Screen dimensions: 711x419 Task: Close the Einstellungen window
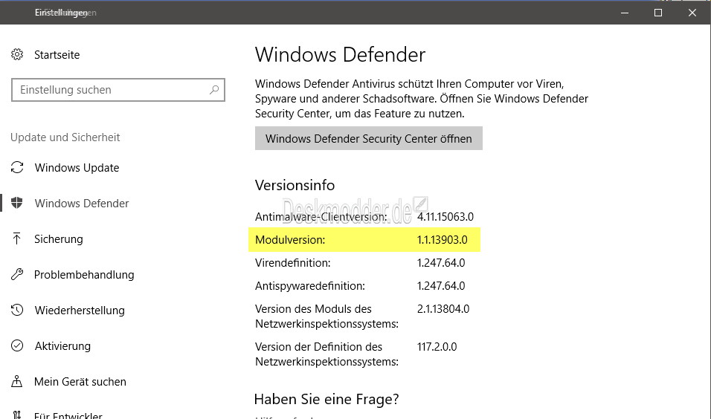tap(692, 13)
